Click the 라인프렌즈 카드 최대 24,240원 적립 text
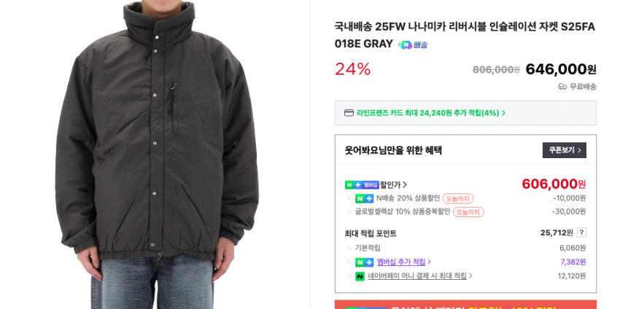This screenshot has height=309, width=620. point(428,113)
